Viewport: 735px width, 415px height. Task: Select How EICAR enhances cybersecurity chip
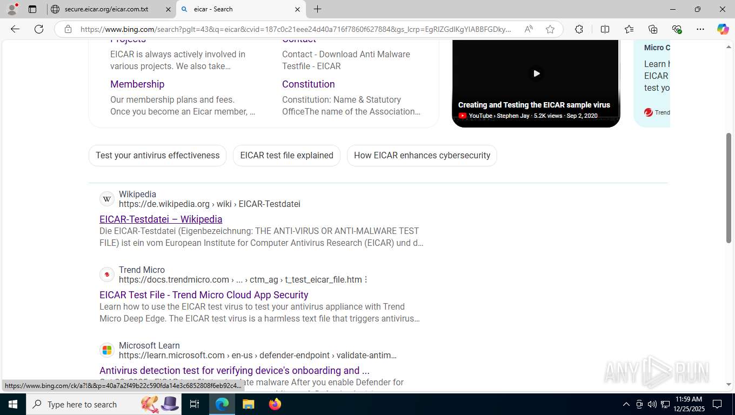pos(422,156)
